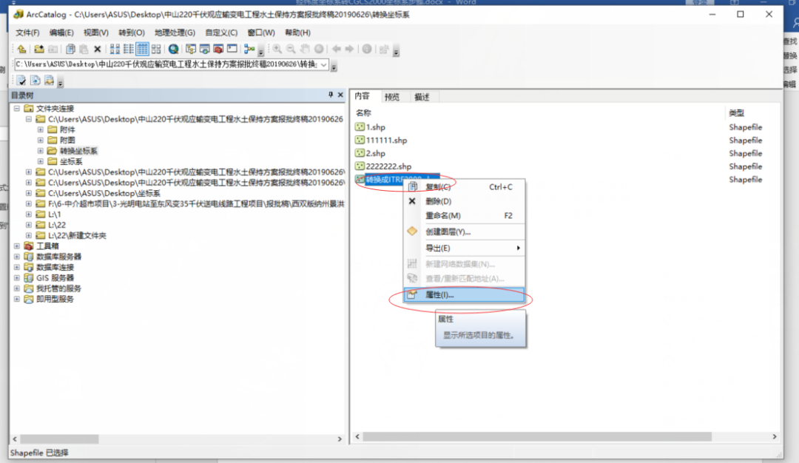Open the ModelBuilder window icon
Image resolution: width=799 pixels, height=463 pixels.
pos(249,49)
